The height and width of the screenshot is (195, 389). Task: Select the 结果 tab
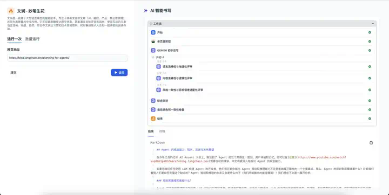(151, 131)
